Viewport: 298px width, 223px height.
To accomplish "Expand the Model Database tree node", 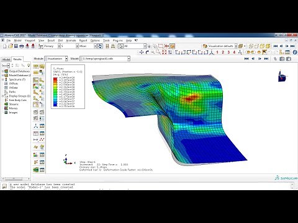I will coord(2,76).
